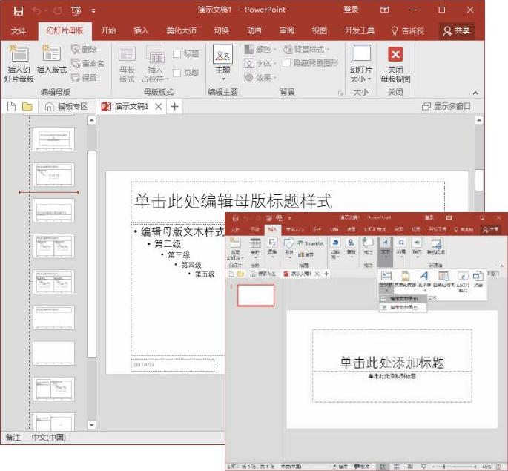The height and width of the screenshot is (471, 508).
Task: Click the slide area scroll up arrow
Action: click(479, 120)
